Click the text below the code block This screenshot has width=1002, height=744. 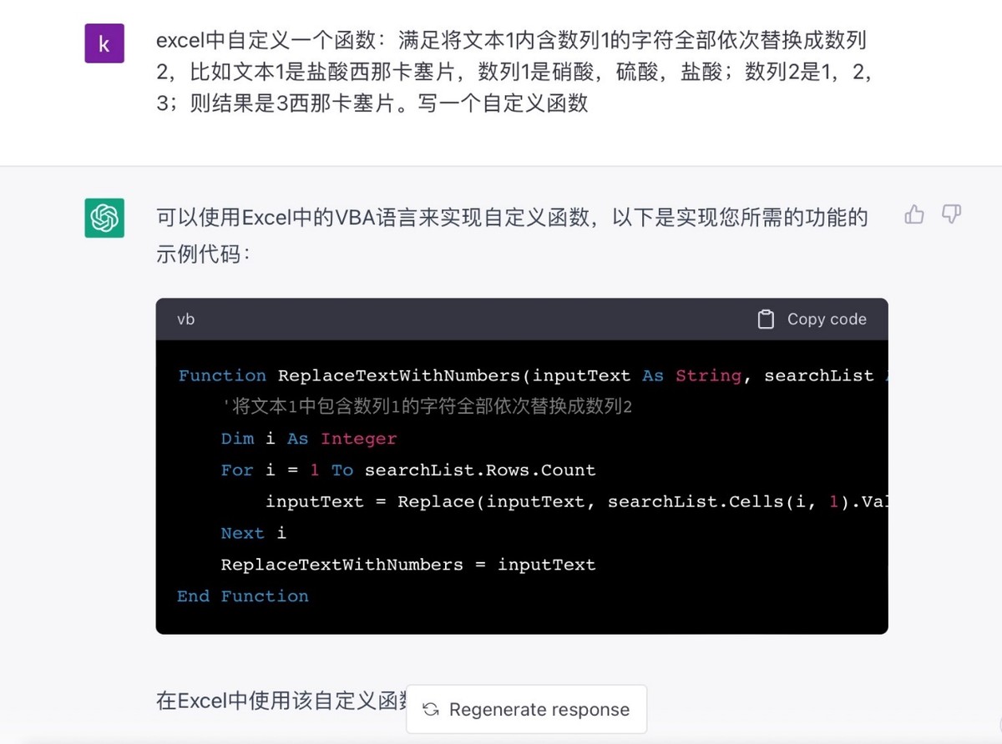281,701
